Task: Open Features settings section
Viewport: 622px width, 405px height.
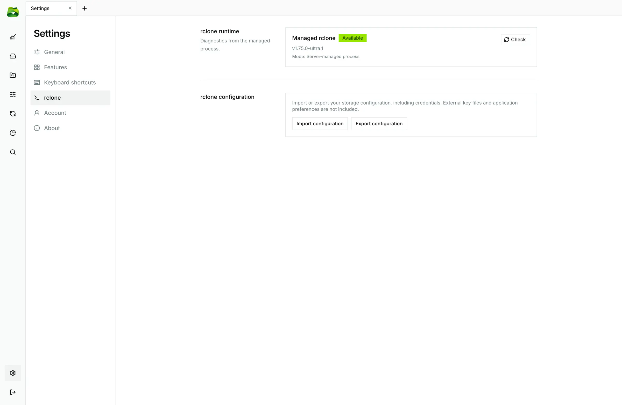Action: point(70,67)
